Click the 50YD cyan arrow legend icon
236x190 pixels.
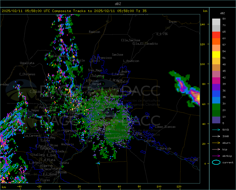[x=216, y=130]
